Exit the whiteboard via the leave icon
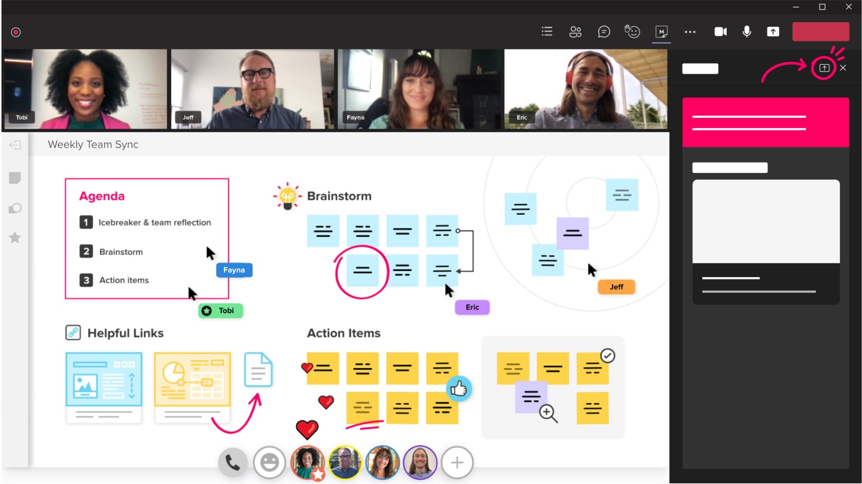The image size is (862, 484). (x=14, y=145)
